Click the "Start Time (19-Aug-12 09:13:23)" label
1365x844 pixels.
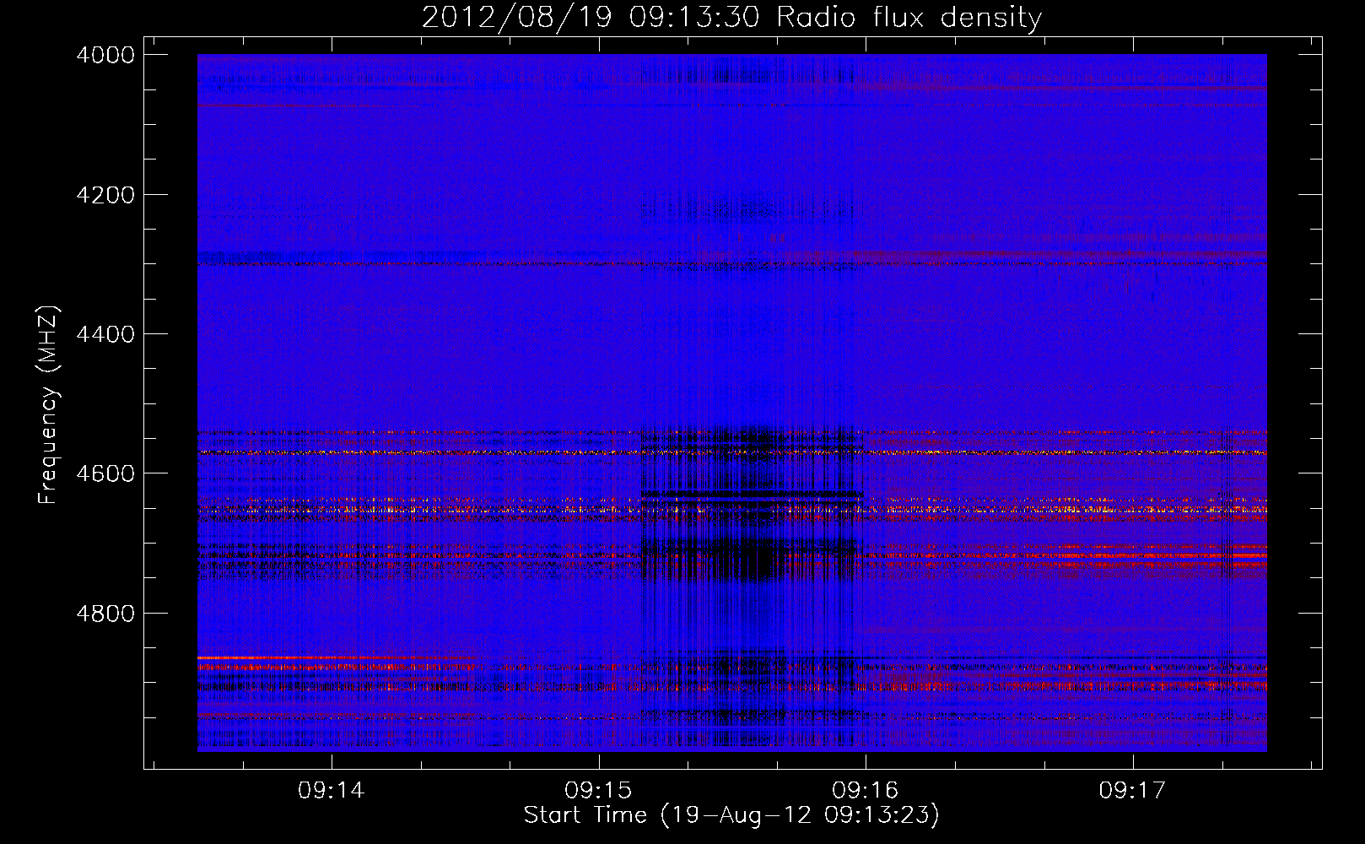coord(731,815)
